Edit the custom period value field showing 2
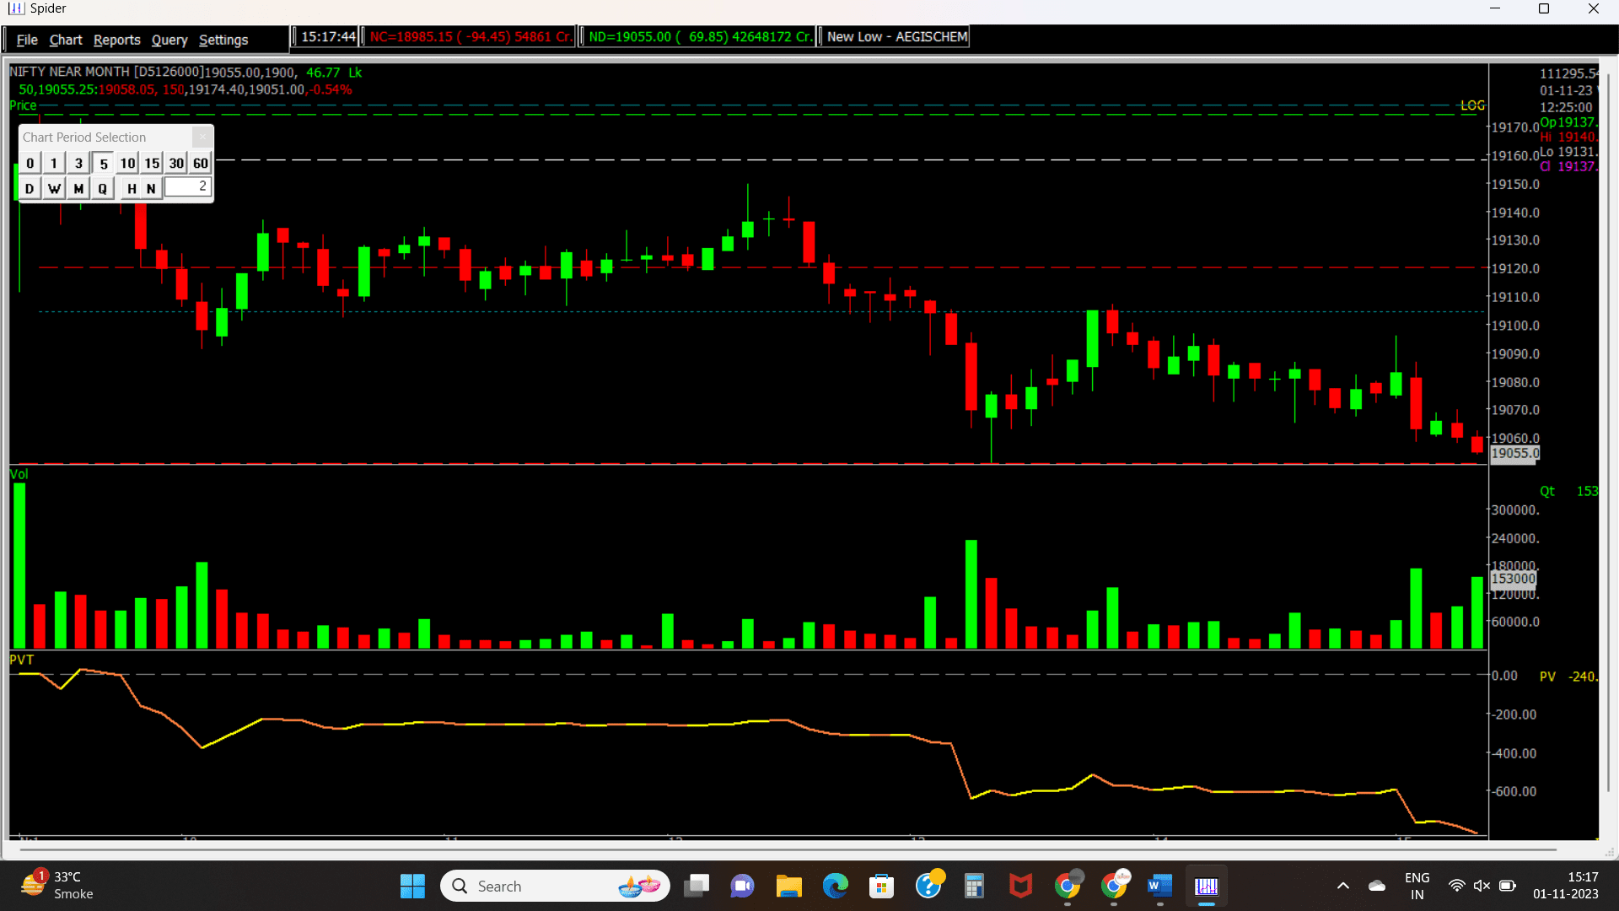This screenshot has width=1619, height=911. (x=187, y=186)
